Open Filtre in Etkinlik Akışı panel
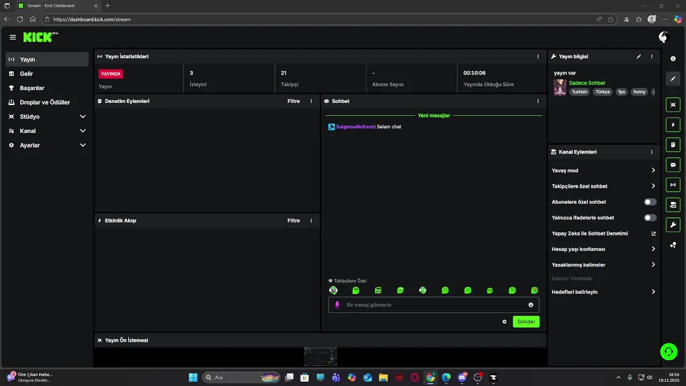 [294, 220]
